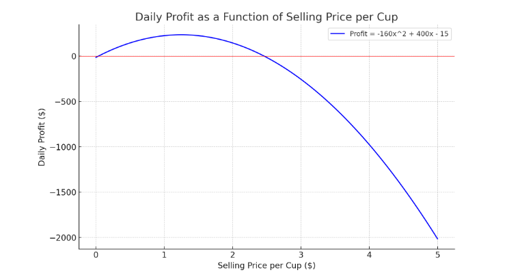
Task: Click the chart title about Daily Profit
Action: click(266, 16)
